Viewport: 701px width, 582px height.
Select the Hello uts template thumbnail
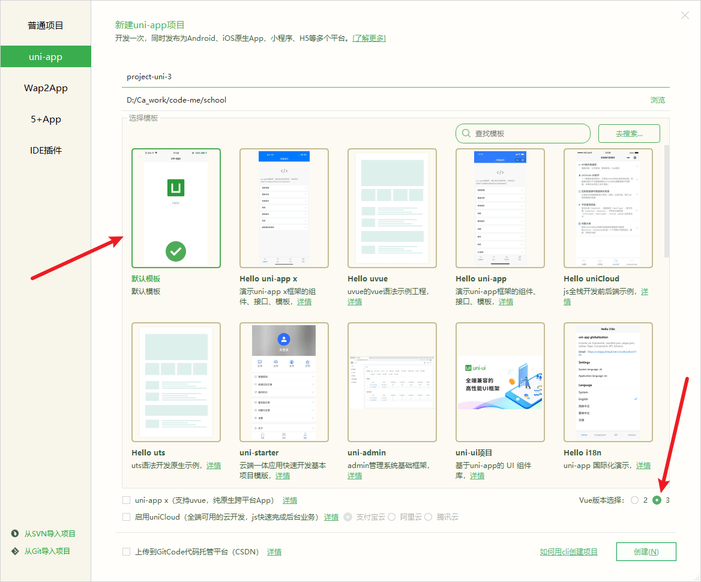tap(176, 382)
